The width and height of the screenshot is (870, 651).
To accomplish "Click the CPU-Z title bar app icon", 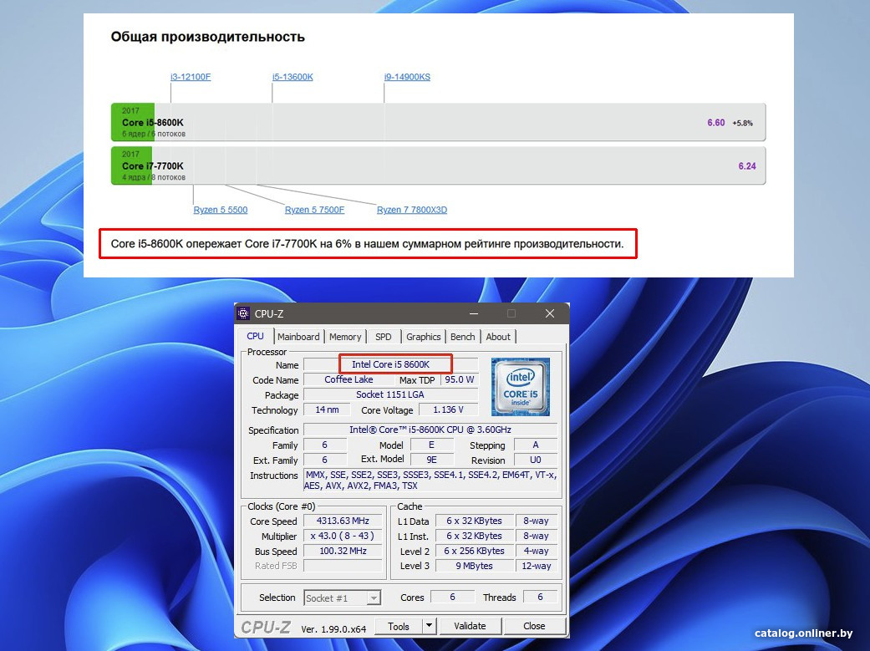I will [244, 313].
